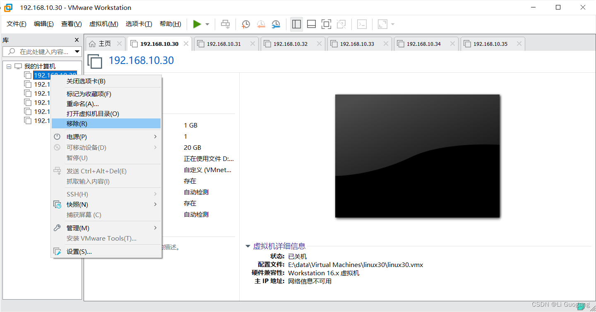Close the 192.168.10.30 tab
The width and height of the screenshot is (596, 312).
tap(186, 44)
